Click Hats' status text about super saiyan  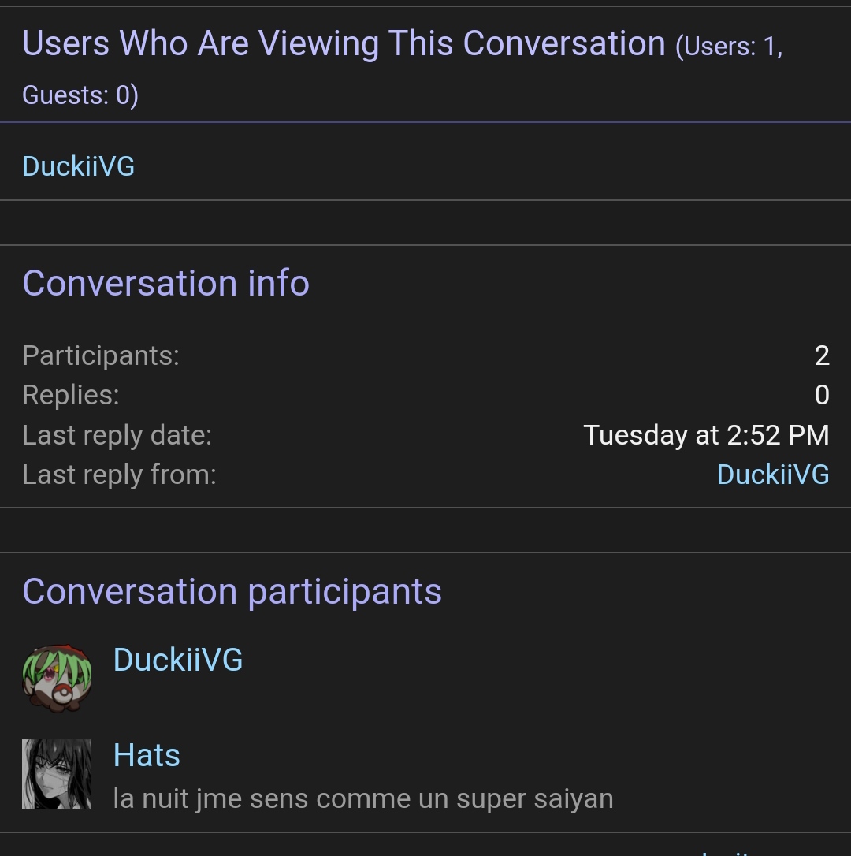[363, 798]
